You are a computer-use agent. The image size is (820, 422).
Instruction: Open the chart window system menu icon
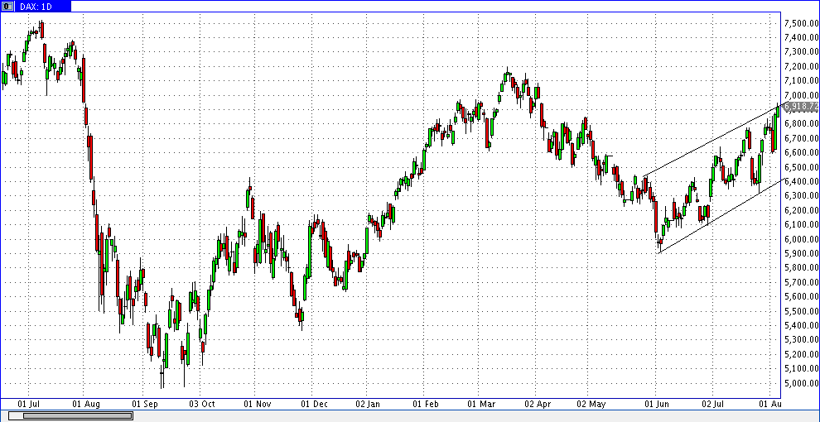click(7, 7)
